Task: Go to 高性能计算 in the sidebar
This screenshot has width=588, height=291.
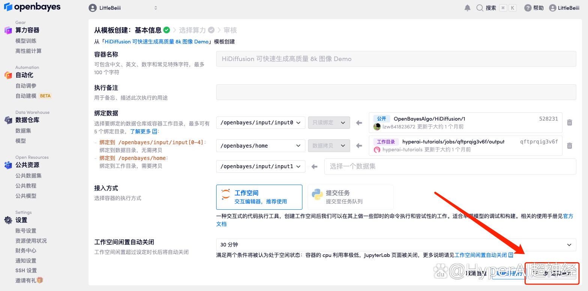Action: pyautogui.click(x=29, y=51)
